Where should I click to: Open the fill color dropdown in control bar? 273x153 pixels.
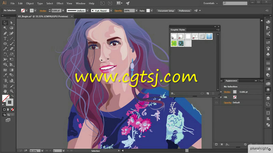(27, 11)
